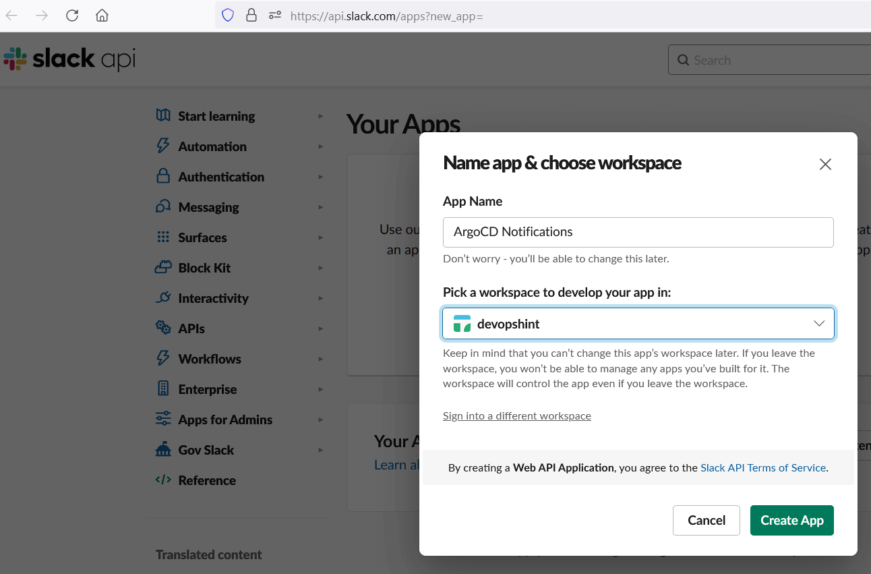The height and width of the screenshot is (574, 871).
Task: Click the Enterprise building icon
Action: coord(162,389)
